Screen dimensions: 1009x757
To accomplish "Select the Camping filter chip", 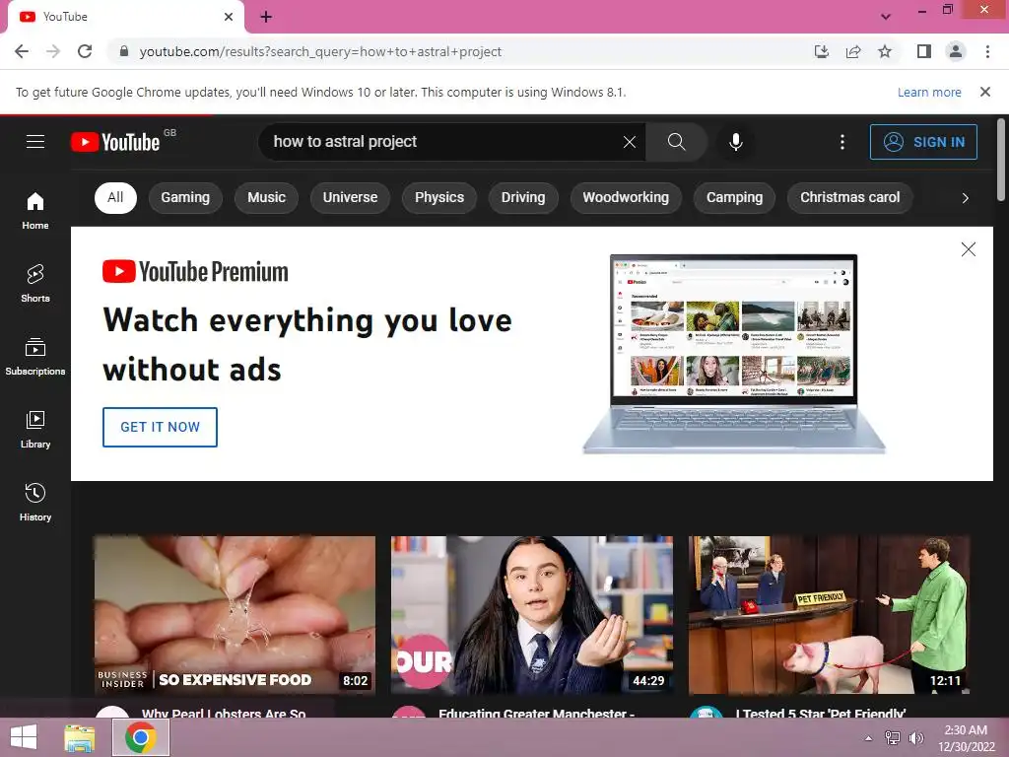I will coord(734,197).
